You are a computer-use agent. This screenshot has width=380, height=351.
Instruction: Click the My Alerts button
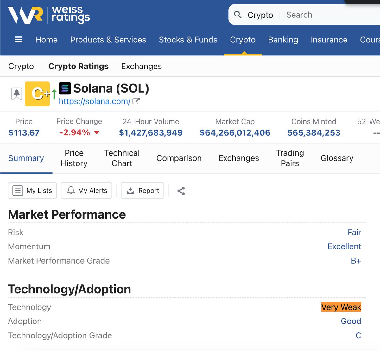point(86,190)
